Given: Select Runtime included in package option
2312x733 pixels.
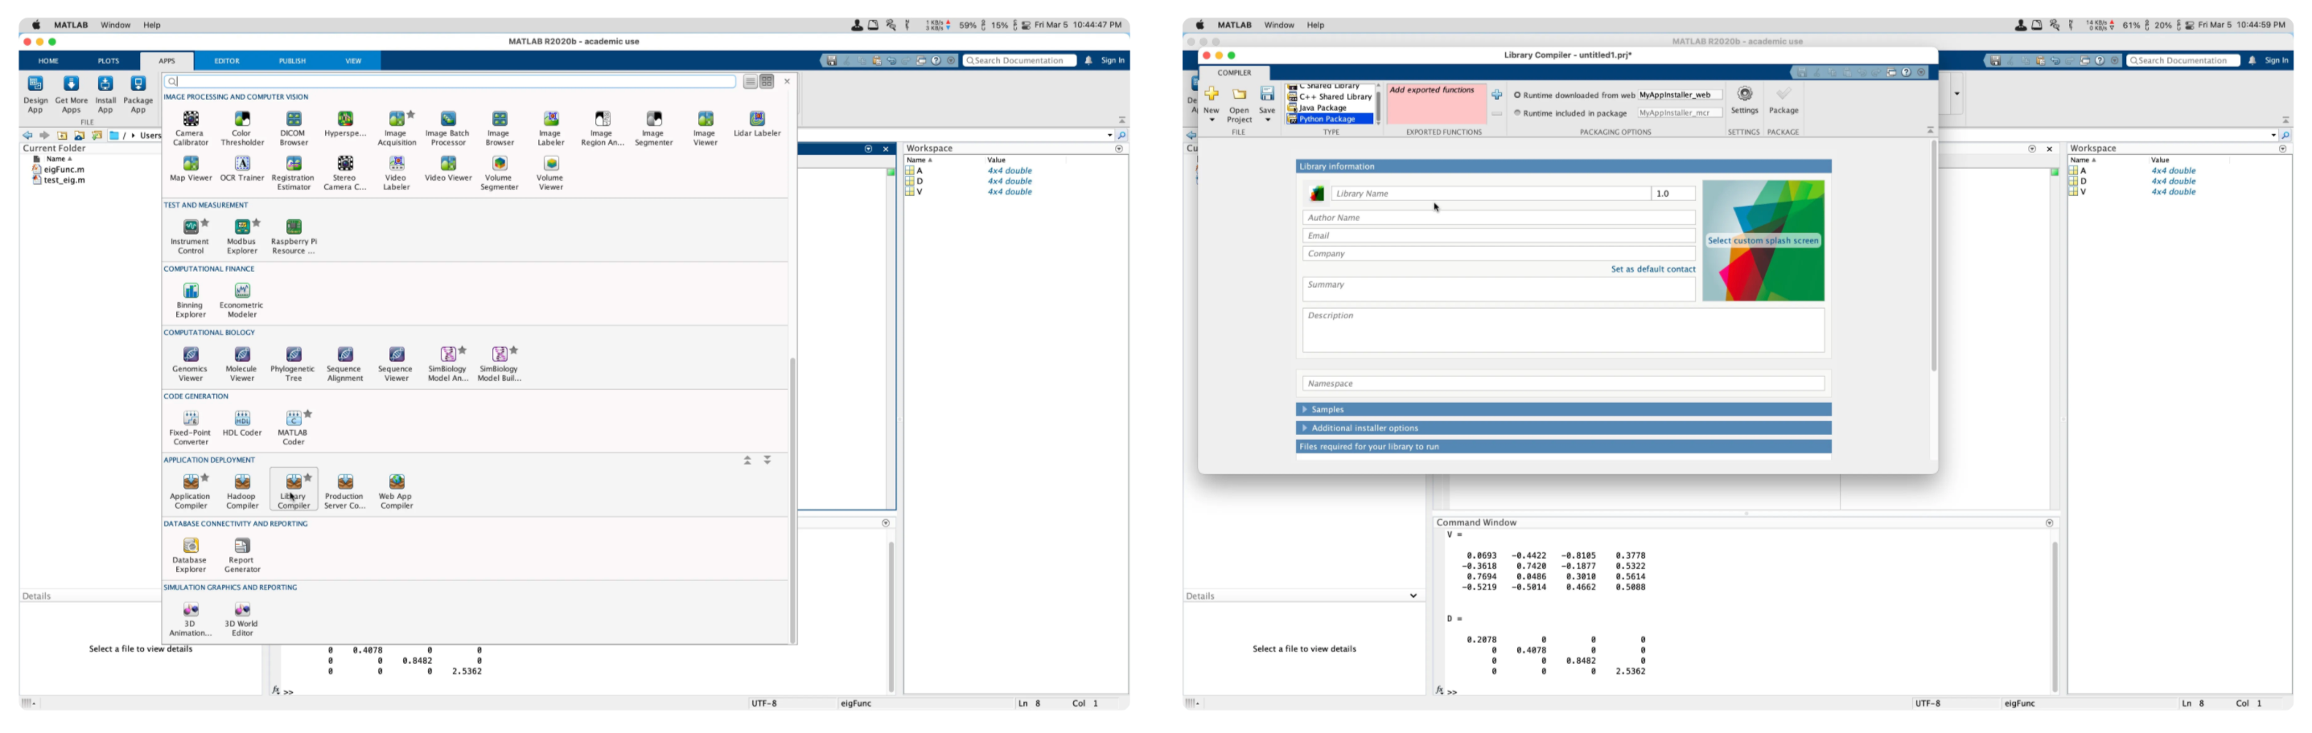Looking at the screenshot, I should click(x=1518, y=113).
